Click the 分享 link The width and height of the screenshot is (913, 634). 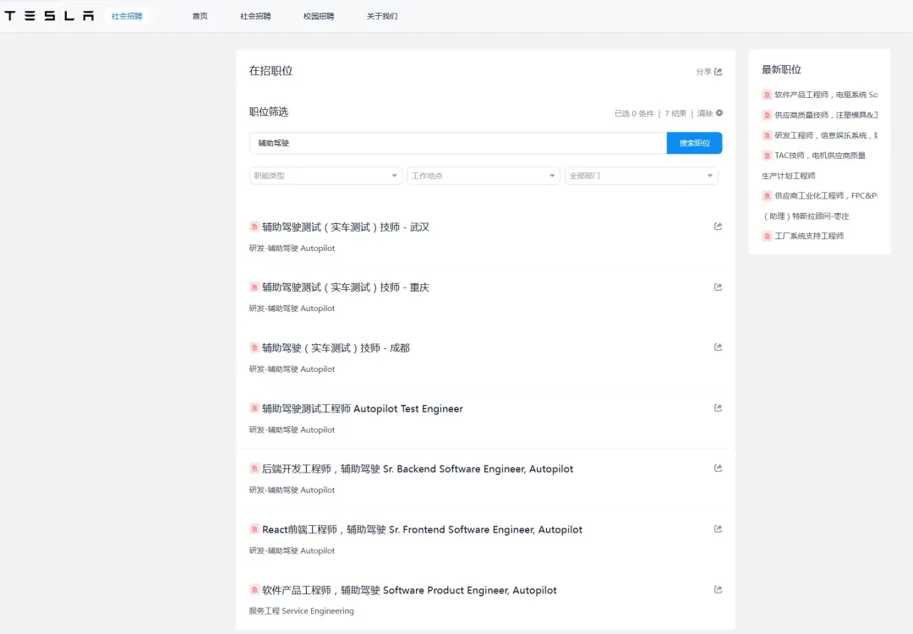point(704,72)
